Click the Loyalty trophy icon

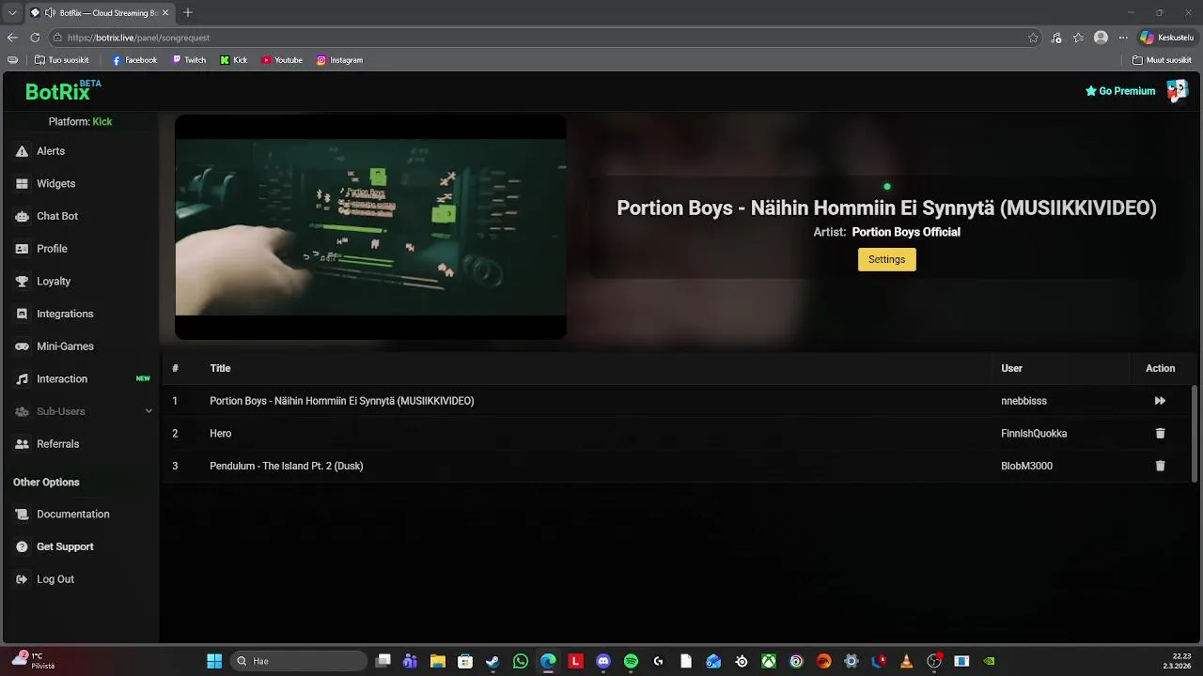pos(22,282)
